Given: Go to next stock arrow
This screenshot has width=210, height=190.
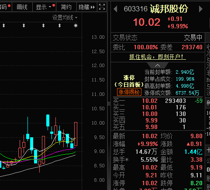Looking at the screenshot, I should click(201, 9).
